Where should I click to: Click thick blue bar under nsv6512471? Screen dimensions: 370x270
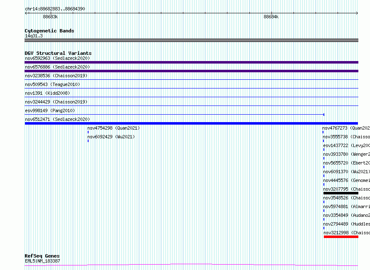coord(191,123)
